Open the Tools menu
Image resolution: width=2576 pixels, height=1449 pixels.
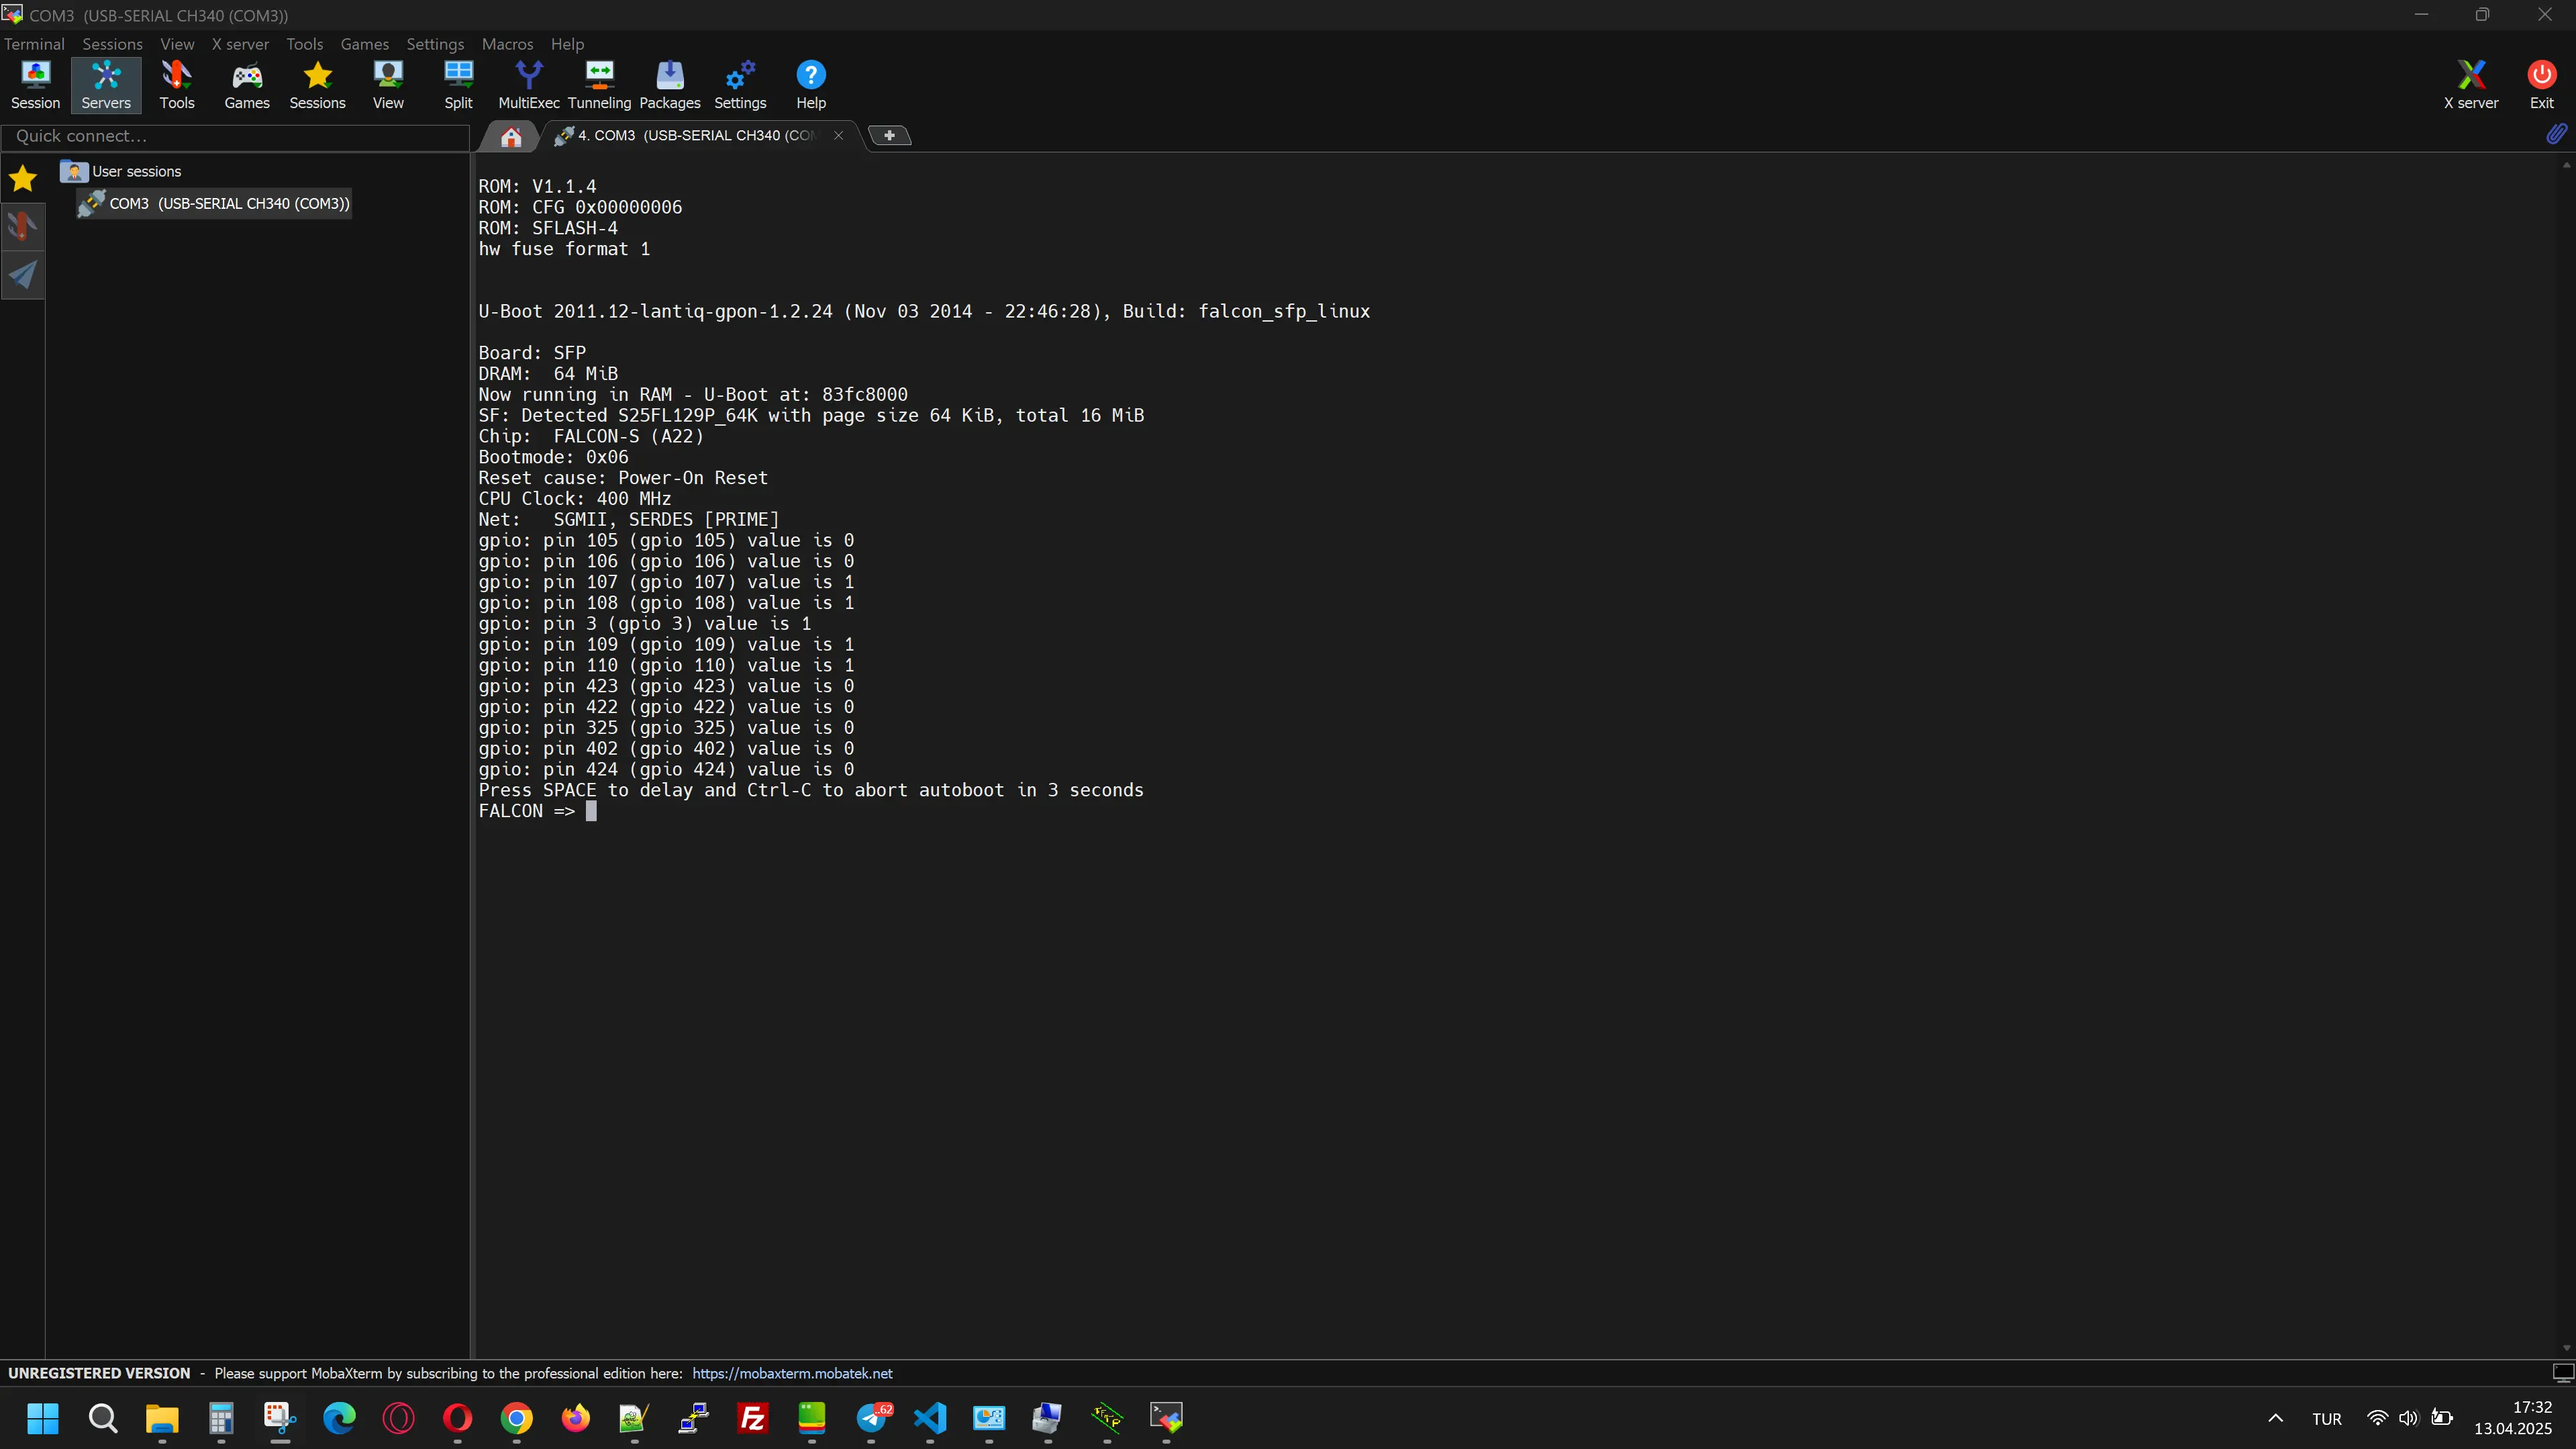coord(304,44)
